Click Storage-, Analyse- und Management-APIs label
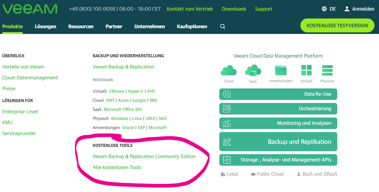Screen dimensions: 379x192 point(286,160)
